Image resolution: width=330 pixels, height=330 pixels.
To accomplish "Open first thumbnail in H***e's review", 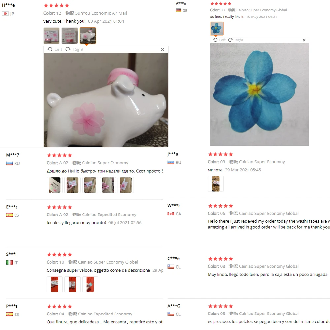I will click(x=51, y=36).
